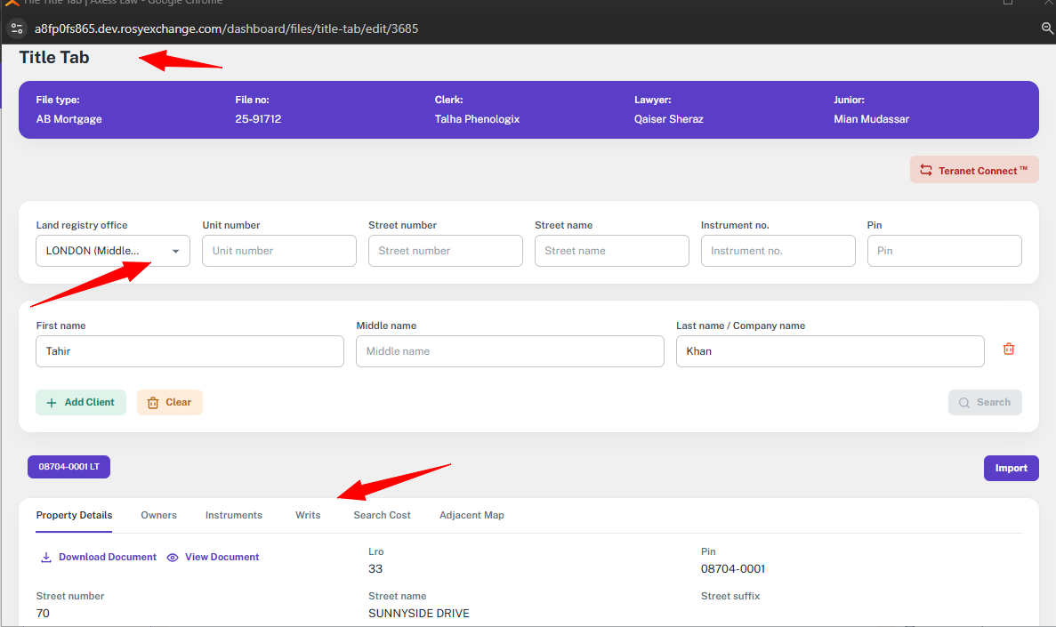This screenshot has height=627, width=1056.
Task: Open the Instruments tab
Action: pos(233,515)
